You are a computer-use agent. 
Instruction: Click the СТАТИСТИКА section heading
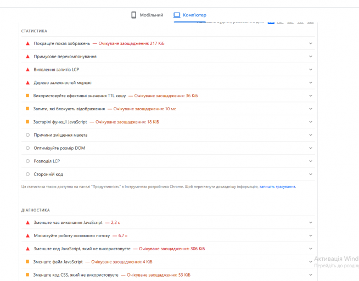click(x=35, y=31)
